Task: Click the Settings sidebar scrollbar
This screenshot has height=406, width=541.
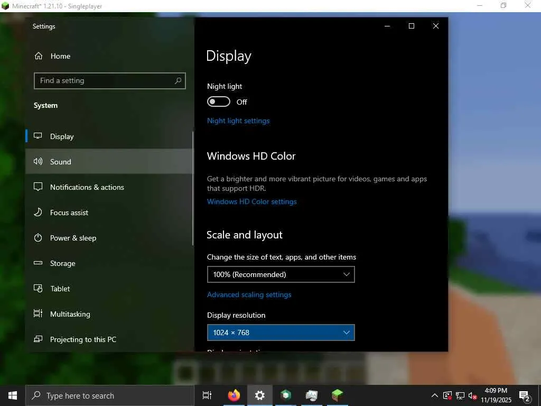Action: click(x=193, y=189)
